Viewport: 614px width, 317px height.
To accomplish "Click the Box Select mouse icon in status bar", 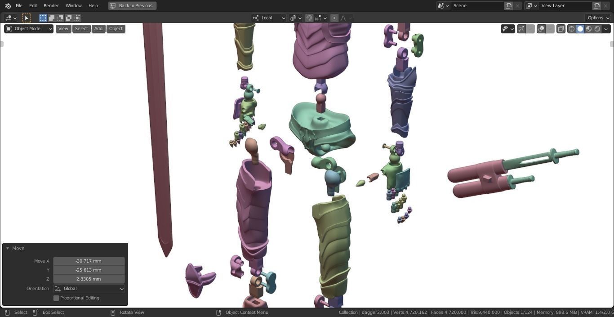I will 36,313.
